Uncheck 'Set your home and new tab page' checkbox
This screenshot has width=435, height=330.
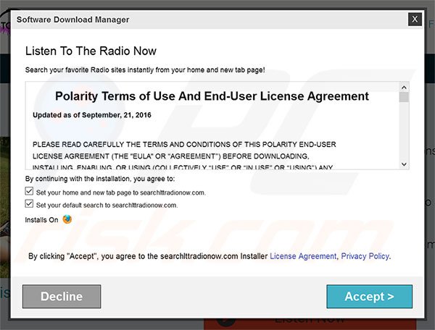pos(29,191)
